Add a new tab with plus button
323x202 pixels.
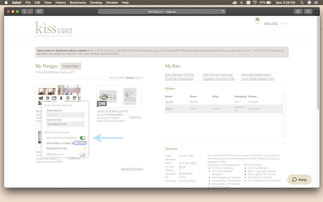click(x=317, y=13)
